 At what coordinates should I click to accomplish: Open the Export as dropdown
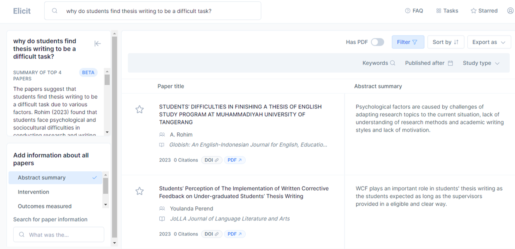489,42
